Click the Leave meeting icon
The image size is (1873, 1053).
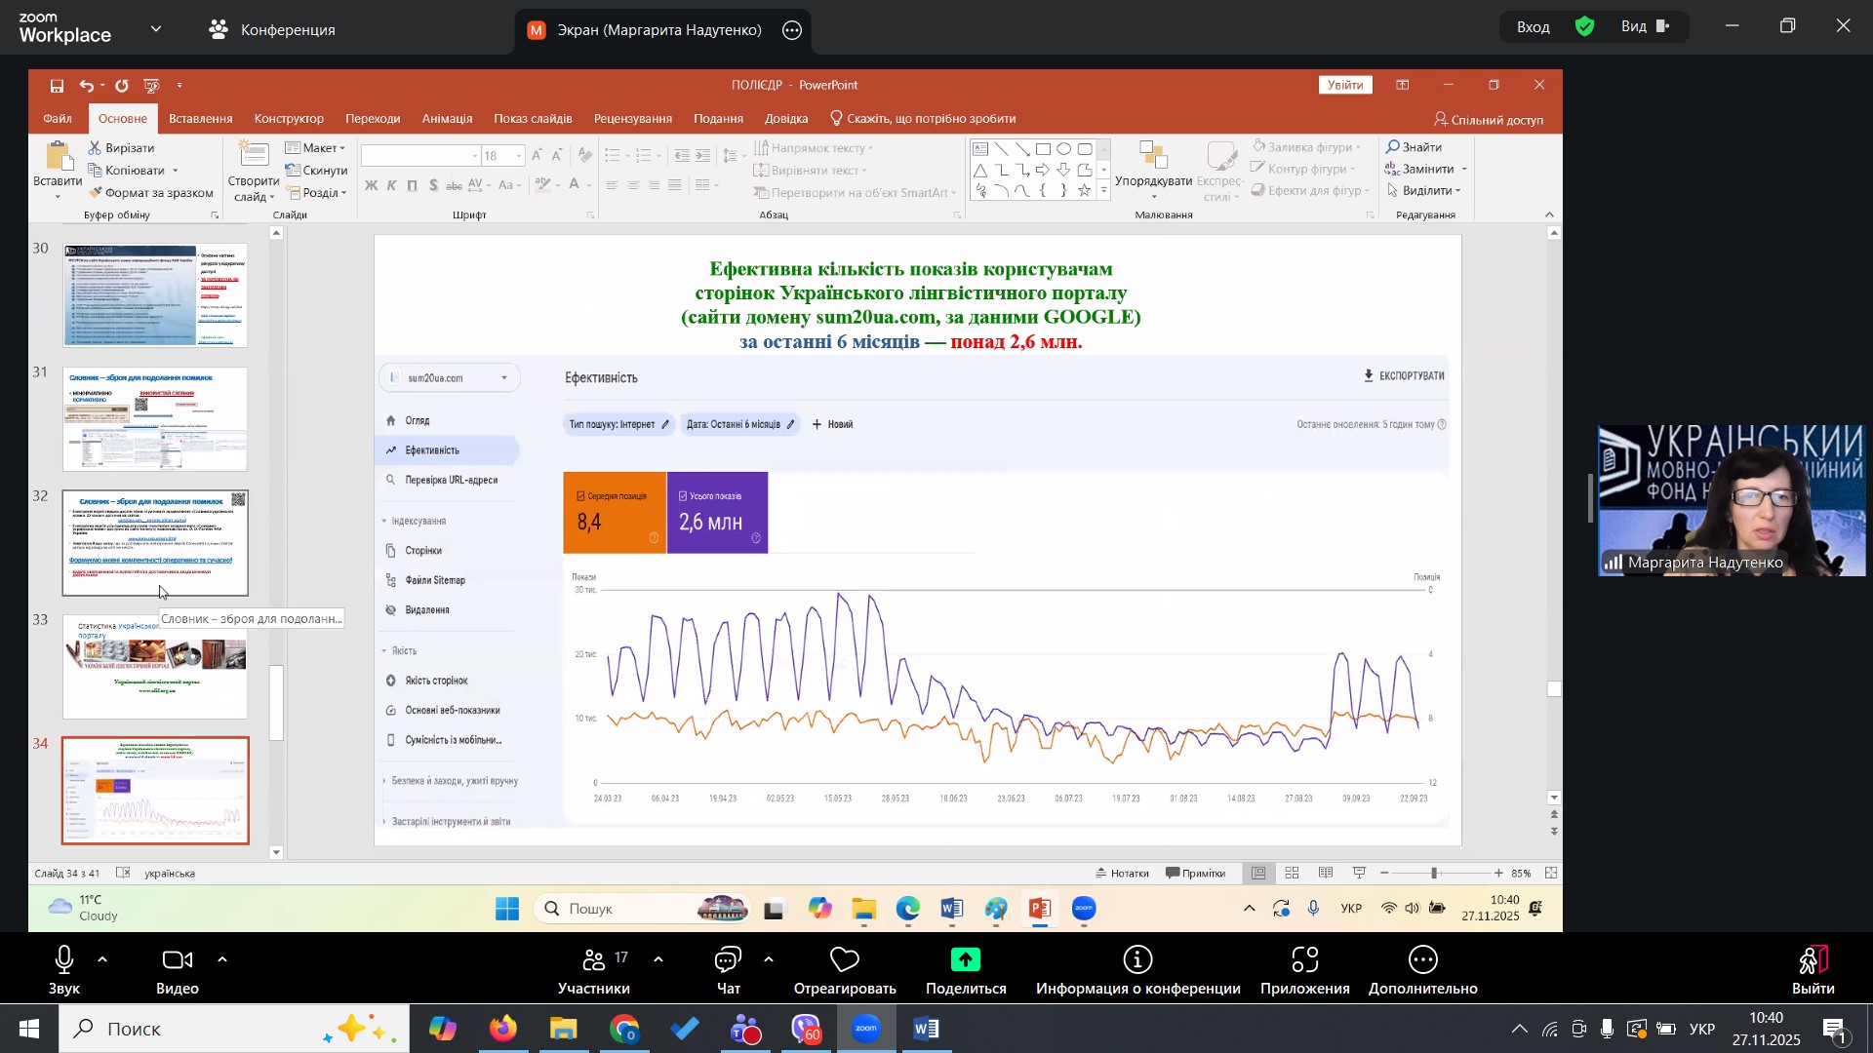point(1813,960)
